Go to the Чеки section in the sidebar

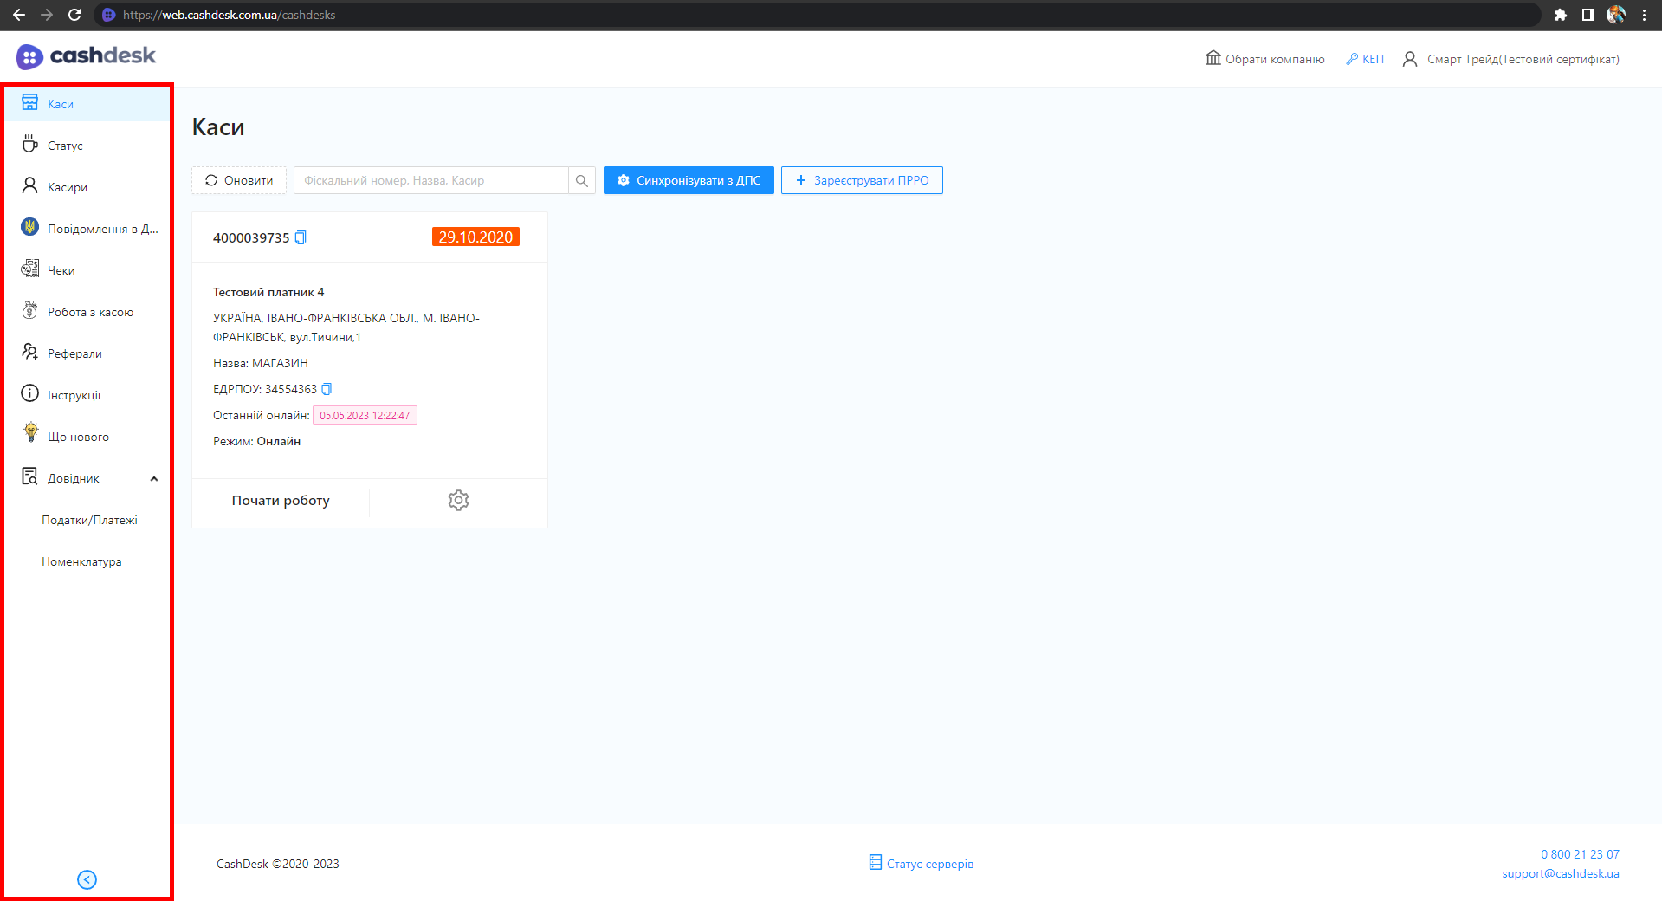pyautogui.click(x=61, y=270)
